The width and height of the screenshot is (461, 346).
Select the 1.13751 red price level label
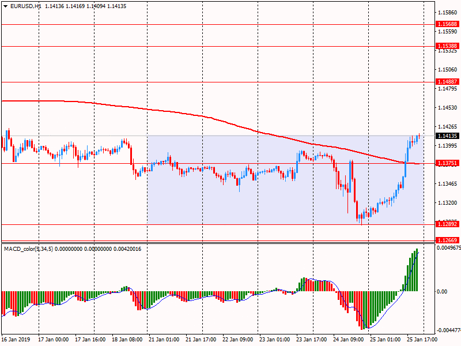[447, 163]
